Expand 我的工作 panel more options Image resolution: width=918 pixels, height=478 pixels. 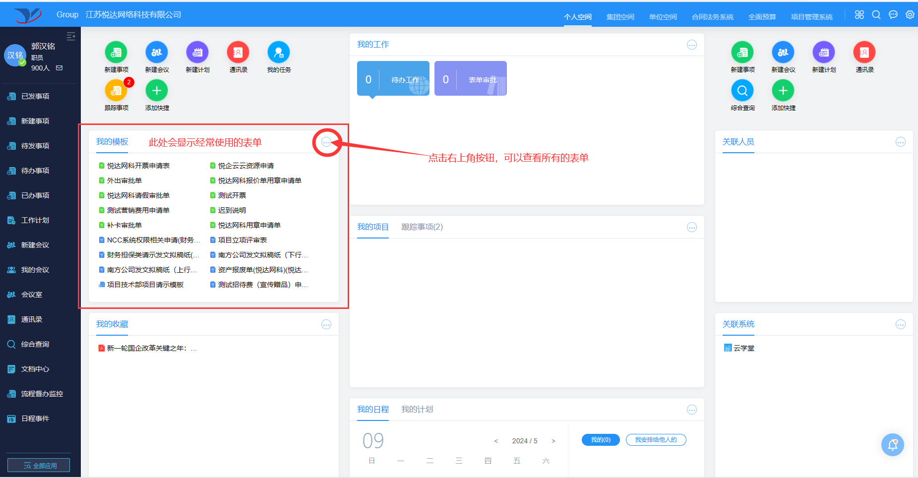(692, 45)
